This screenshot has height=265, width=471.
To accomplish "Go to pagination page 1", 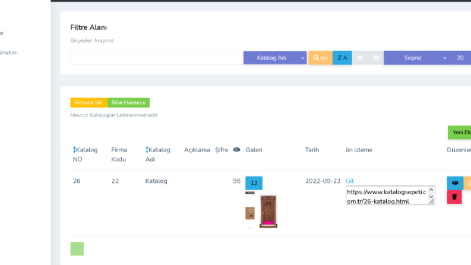I will pyautogui.click(x=77, y=249).
